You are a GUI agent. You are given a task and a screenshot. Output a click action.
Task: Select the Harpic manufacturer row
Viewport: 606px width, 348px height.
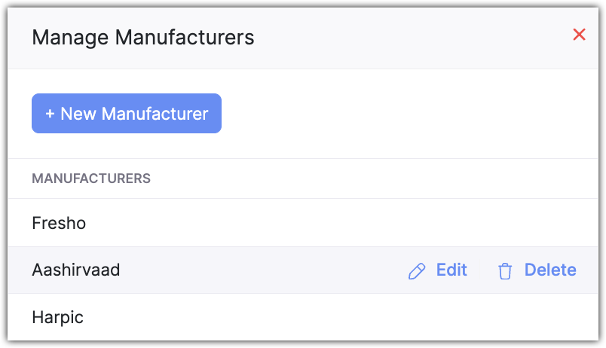point(57,317)
